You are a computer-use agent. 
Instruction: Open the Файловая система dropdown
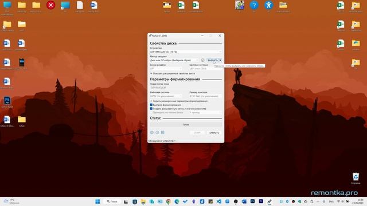(x=166, y=96)
